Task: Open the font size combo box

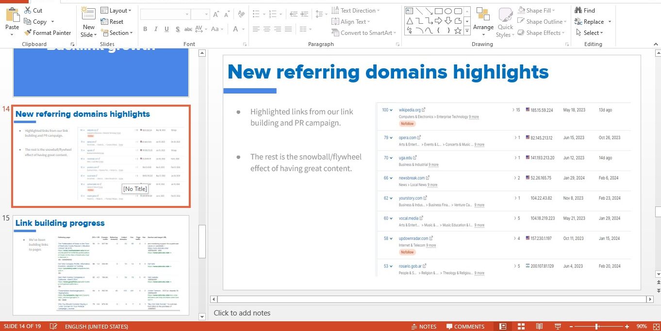Action: [x=199, y=15]
